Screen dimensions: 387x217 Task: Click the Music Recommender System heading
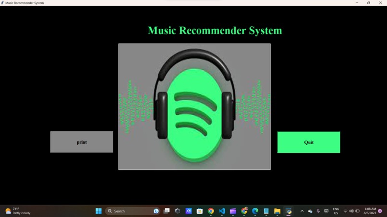215,31
